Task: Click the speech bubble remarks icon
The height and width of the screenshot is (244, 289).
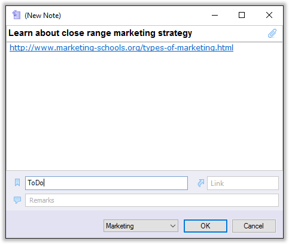Action: 17,200
